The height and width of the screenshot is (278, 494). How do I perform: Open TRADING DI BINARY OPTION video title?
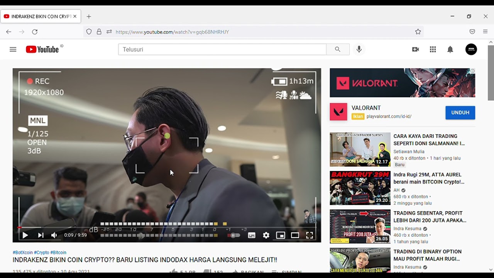pyautogui.click(x=428, y=255)
